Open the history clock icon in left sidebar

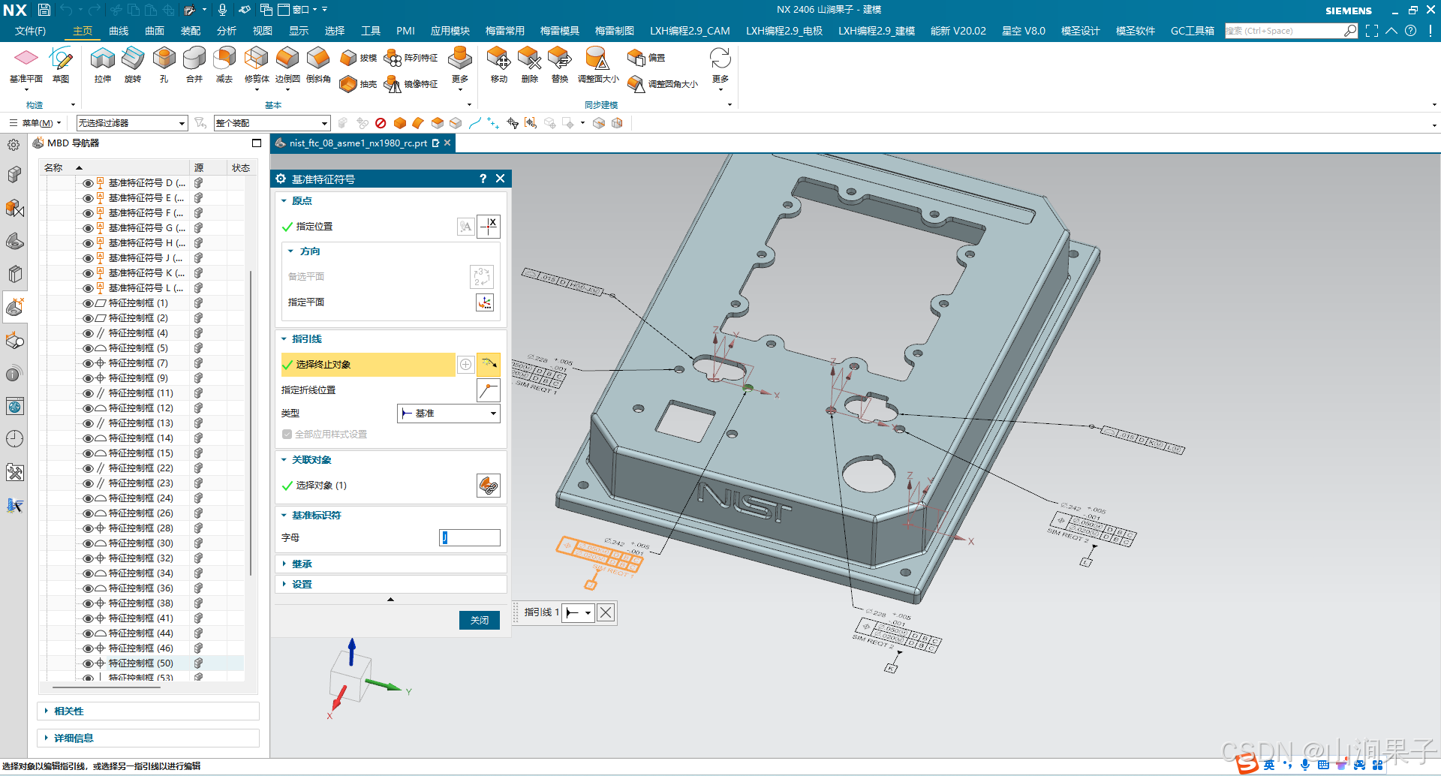coord(14,439)
